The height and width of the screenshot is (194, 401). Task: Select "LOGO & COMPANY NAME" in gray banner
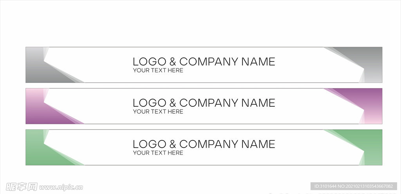pyautogui.click(x=204, y=61)
